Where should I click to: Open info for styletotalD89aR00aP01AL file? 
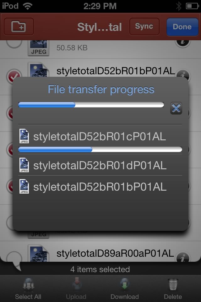click(183, 257)
